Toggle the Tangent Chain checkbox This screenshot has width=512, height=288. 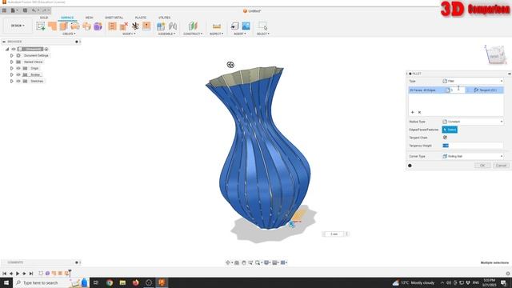click(x=445, y=138)
